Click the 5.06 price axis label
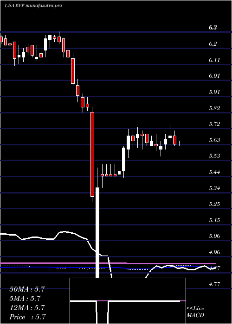Screen dimensions: 232x324 pos(214,236)
